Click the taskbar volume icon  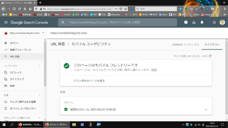click(x=199, y=125)
